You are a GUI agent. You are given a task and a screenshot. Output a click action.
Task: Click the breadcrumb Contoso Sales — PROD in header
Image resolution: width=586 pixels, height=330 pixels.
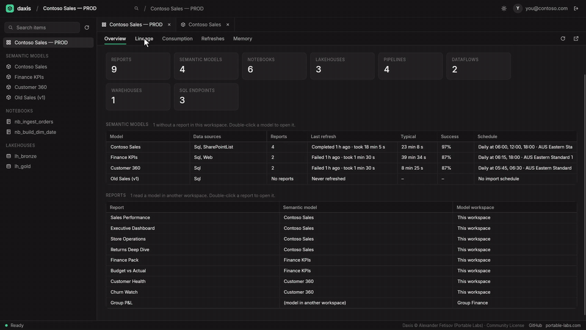177,8
